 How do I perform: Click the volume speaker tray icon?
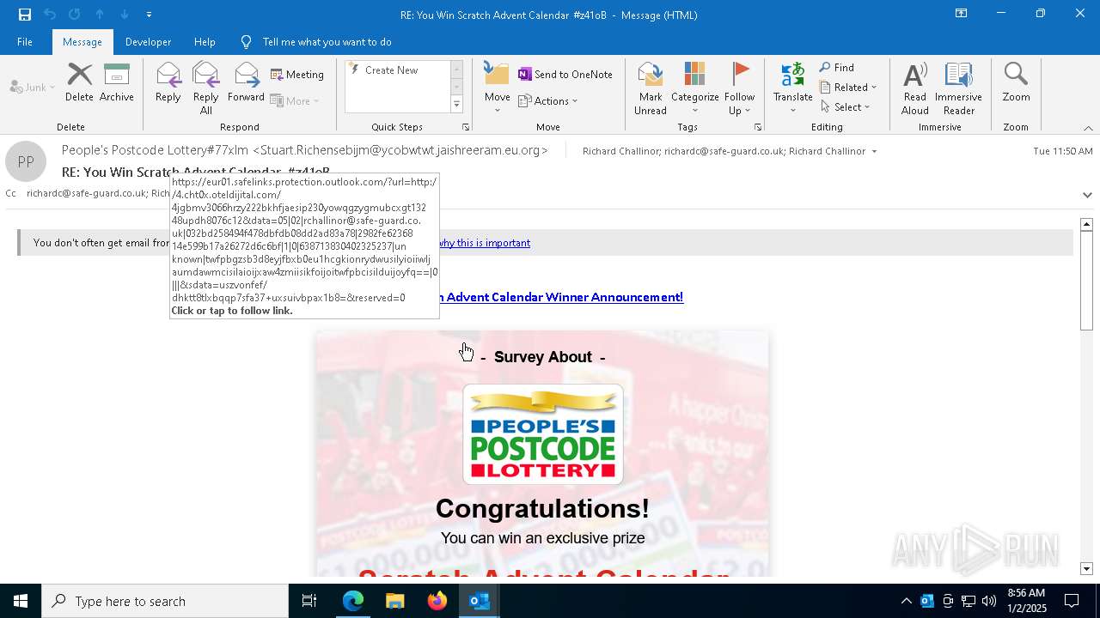(x=988, y=601)
